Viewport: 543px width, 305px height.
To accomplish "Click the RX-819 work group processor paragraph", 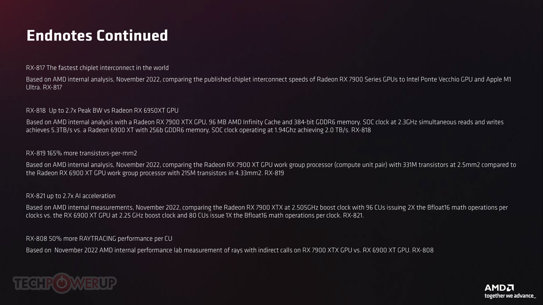I will pyautogui.click(x=271, y=169).
